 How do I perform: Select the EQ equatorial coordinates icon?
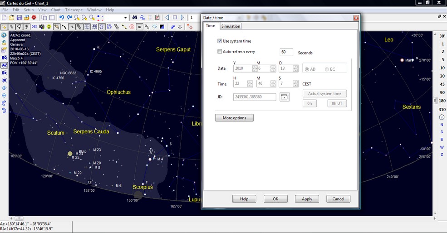pos(4,58)
